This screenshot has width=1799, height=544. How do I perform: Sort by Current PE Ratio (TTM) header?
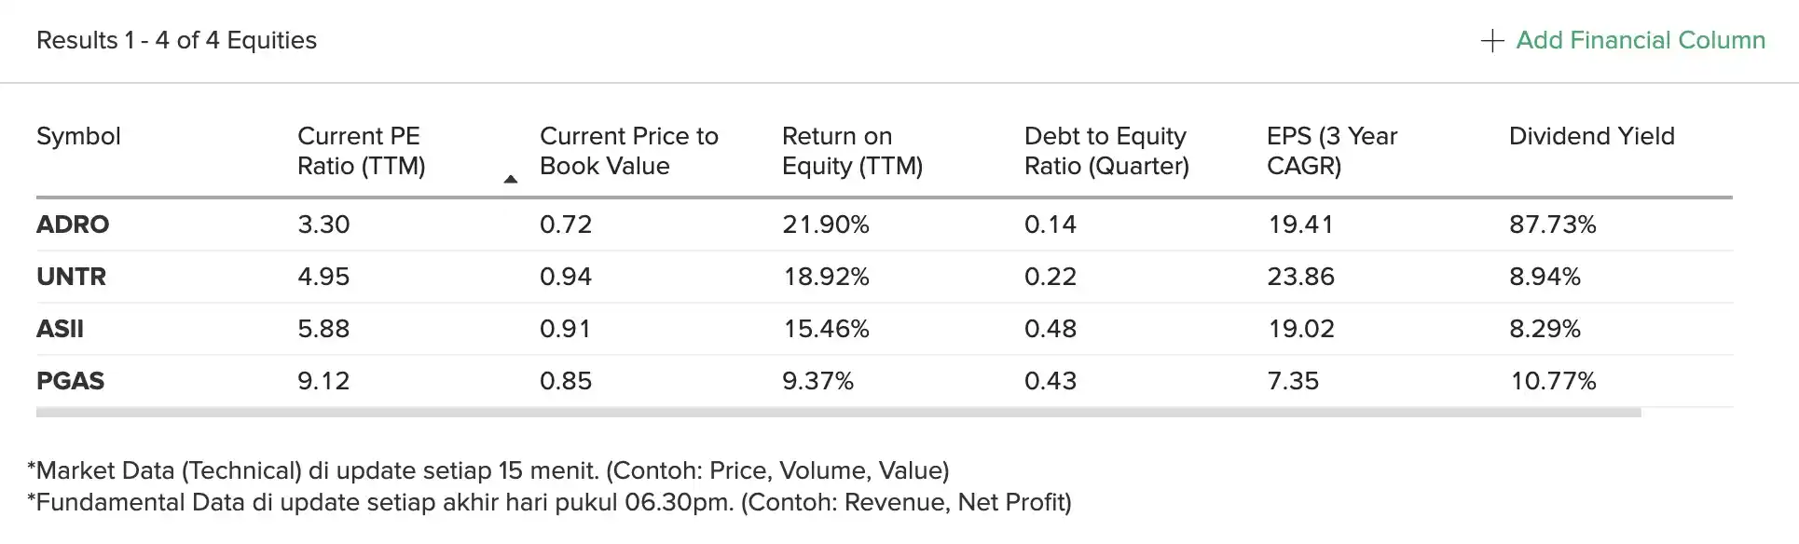click(361, 151)
